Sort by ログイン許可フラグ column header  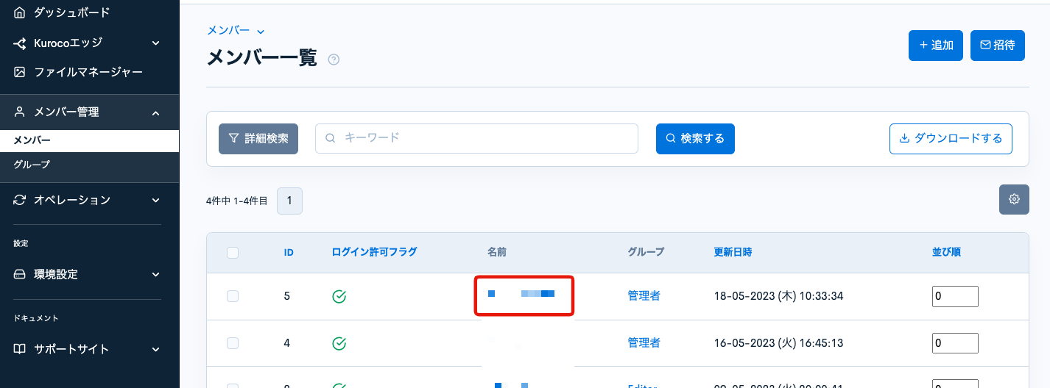374,252
